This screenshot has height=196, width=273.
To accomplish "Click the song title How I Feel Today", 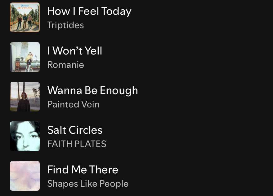I will [x=89, y=11].
